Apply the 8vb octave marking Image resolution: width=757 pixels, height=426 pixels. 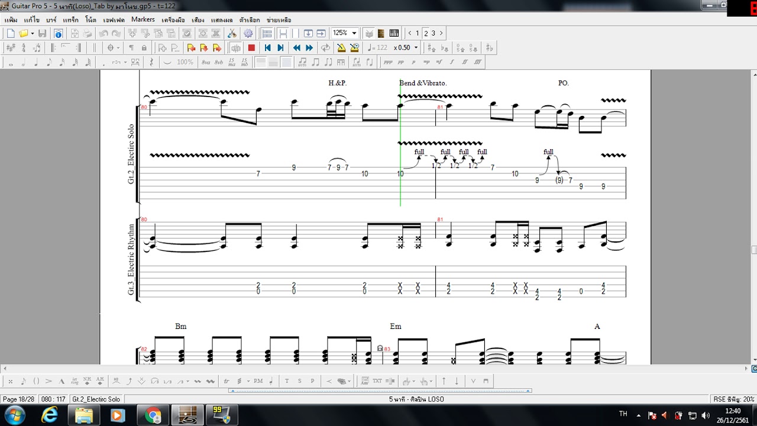coord(219,62)
